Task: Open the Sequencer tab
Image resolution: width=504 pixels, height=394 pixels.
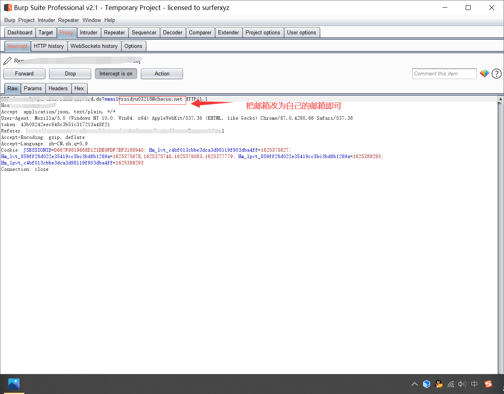Action: click(x=144, y=32)
